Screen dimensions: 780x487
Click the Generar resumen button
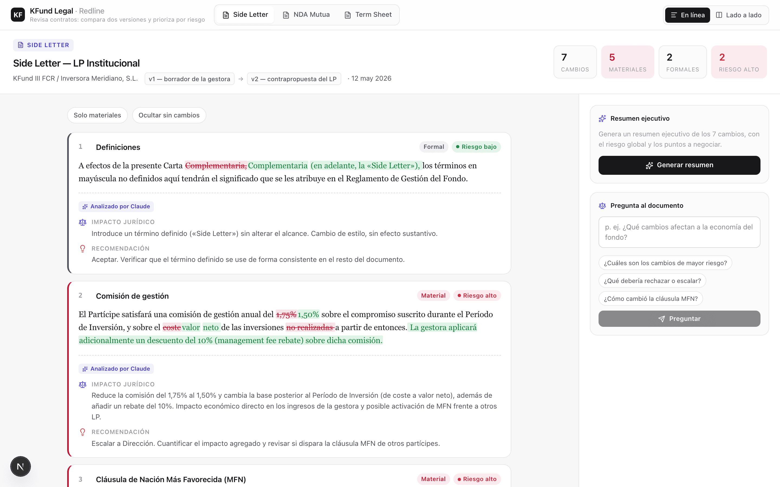pos(679,165)
